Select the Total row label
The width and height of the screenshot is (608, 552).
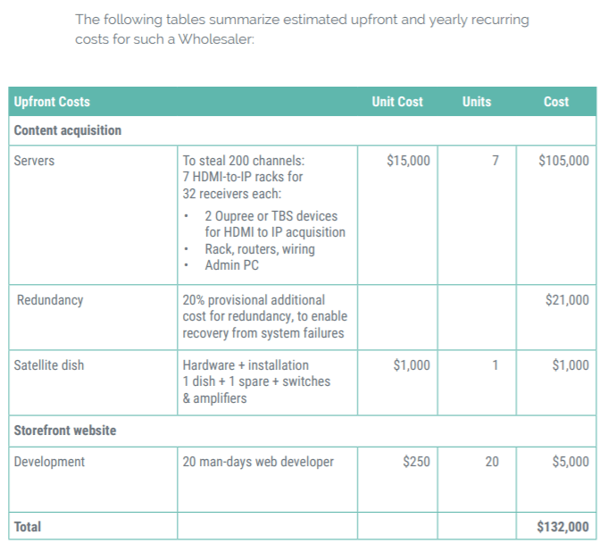click(27, 527)
